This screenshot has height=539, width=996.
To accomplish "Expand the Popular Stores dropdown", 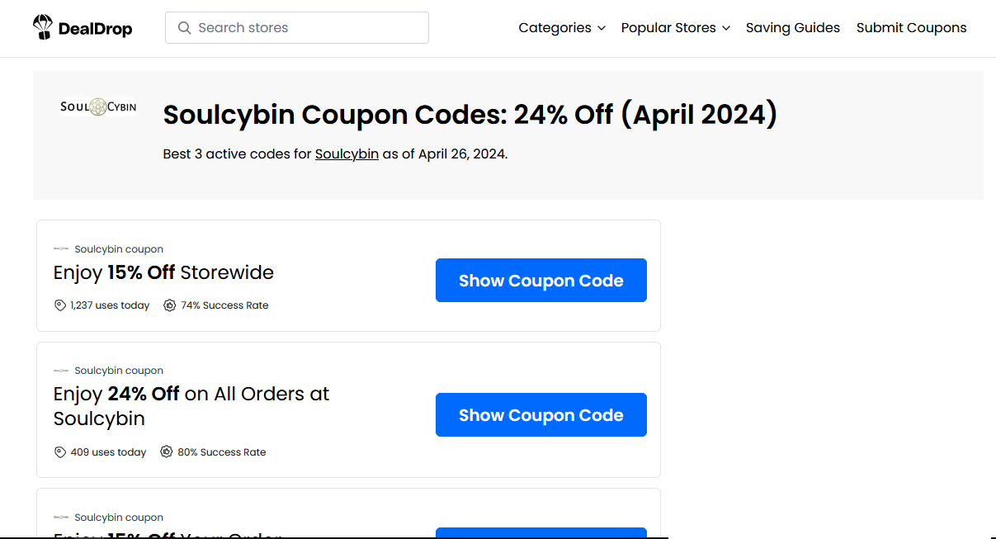I will click(x=675, y=28).
